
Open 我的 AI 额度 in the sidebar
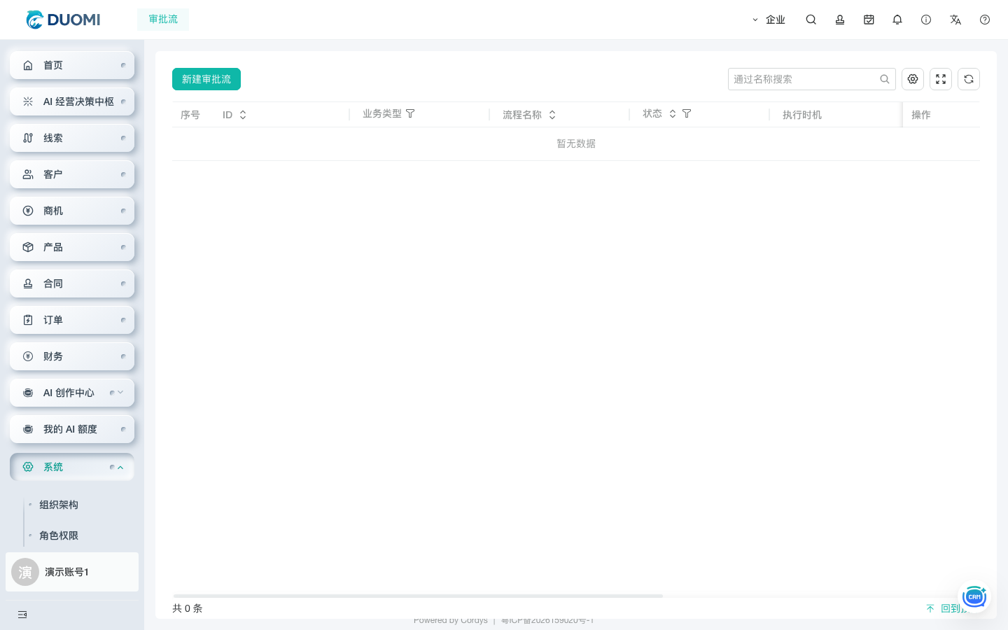click(x=72, y=429)
